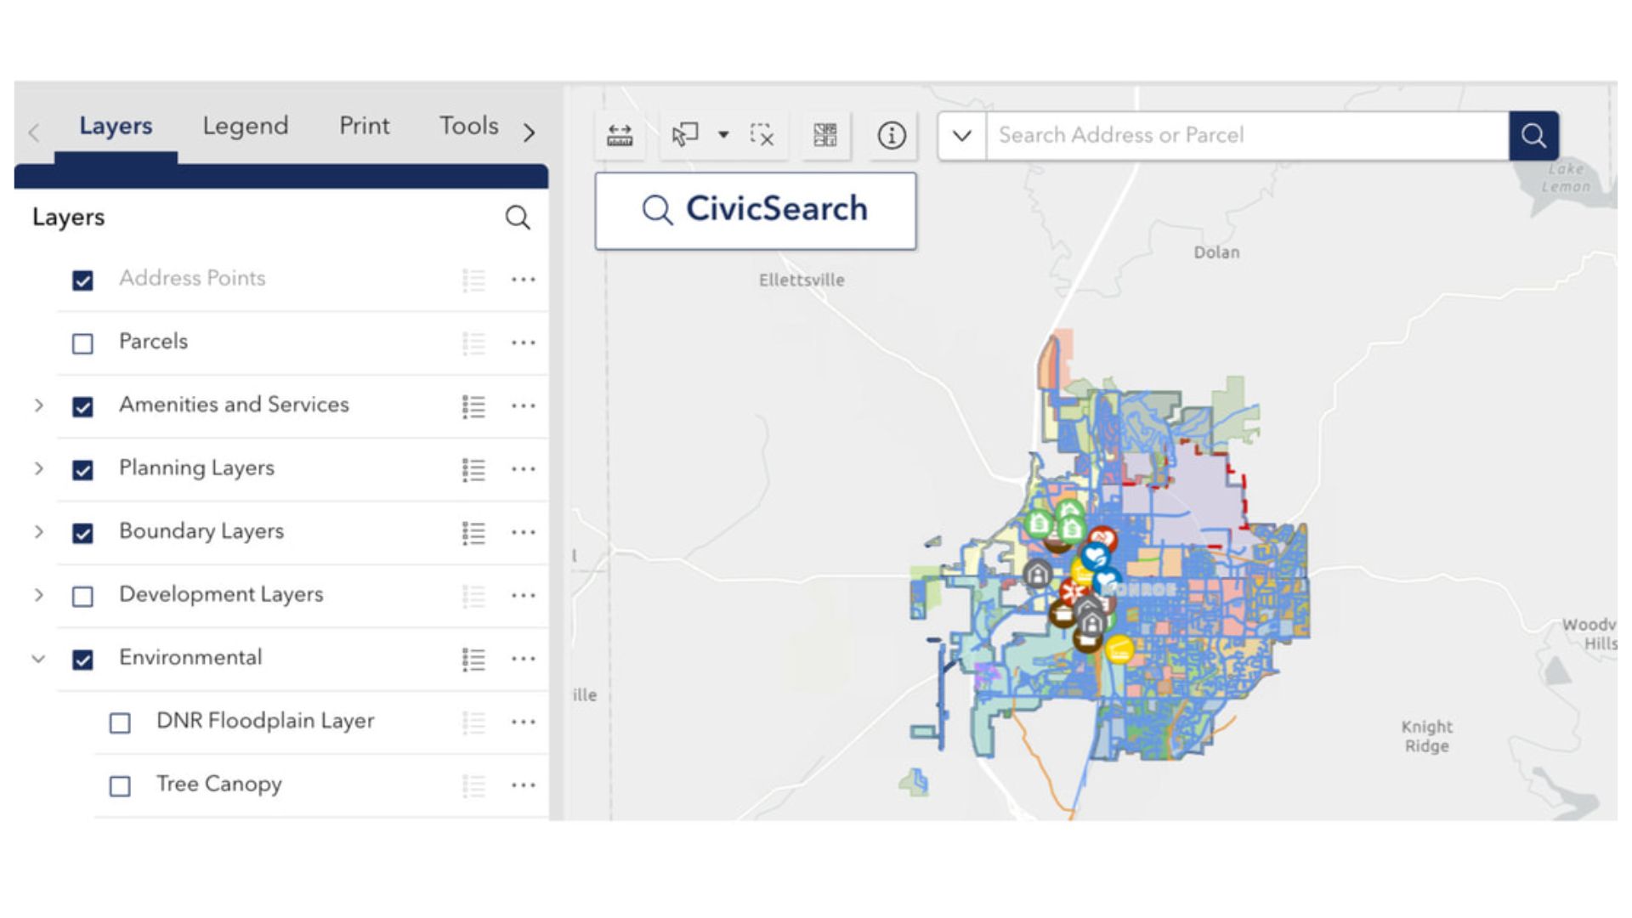Open more options for Planning Layers
Screen dimensions: 1632x918
tap(524, 468)
